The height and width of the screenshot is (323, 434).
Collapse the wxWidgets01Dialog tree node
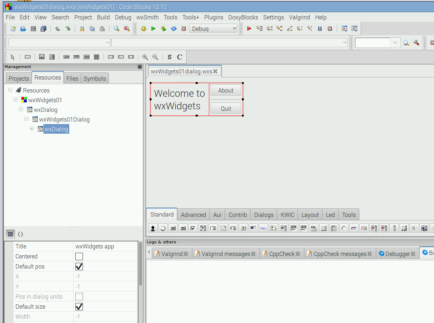tap(26, 119)
